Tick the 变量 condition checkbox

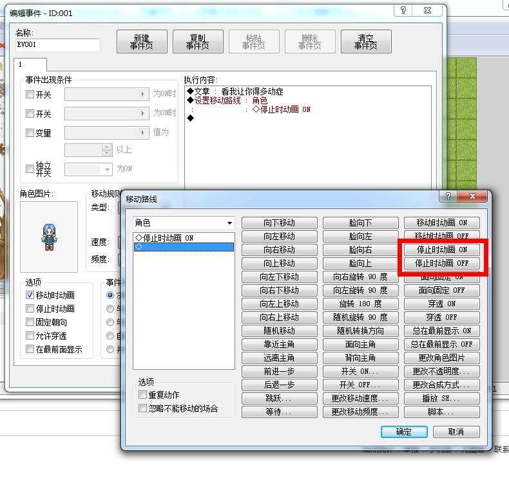point(30,133)
